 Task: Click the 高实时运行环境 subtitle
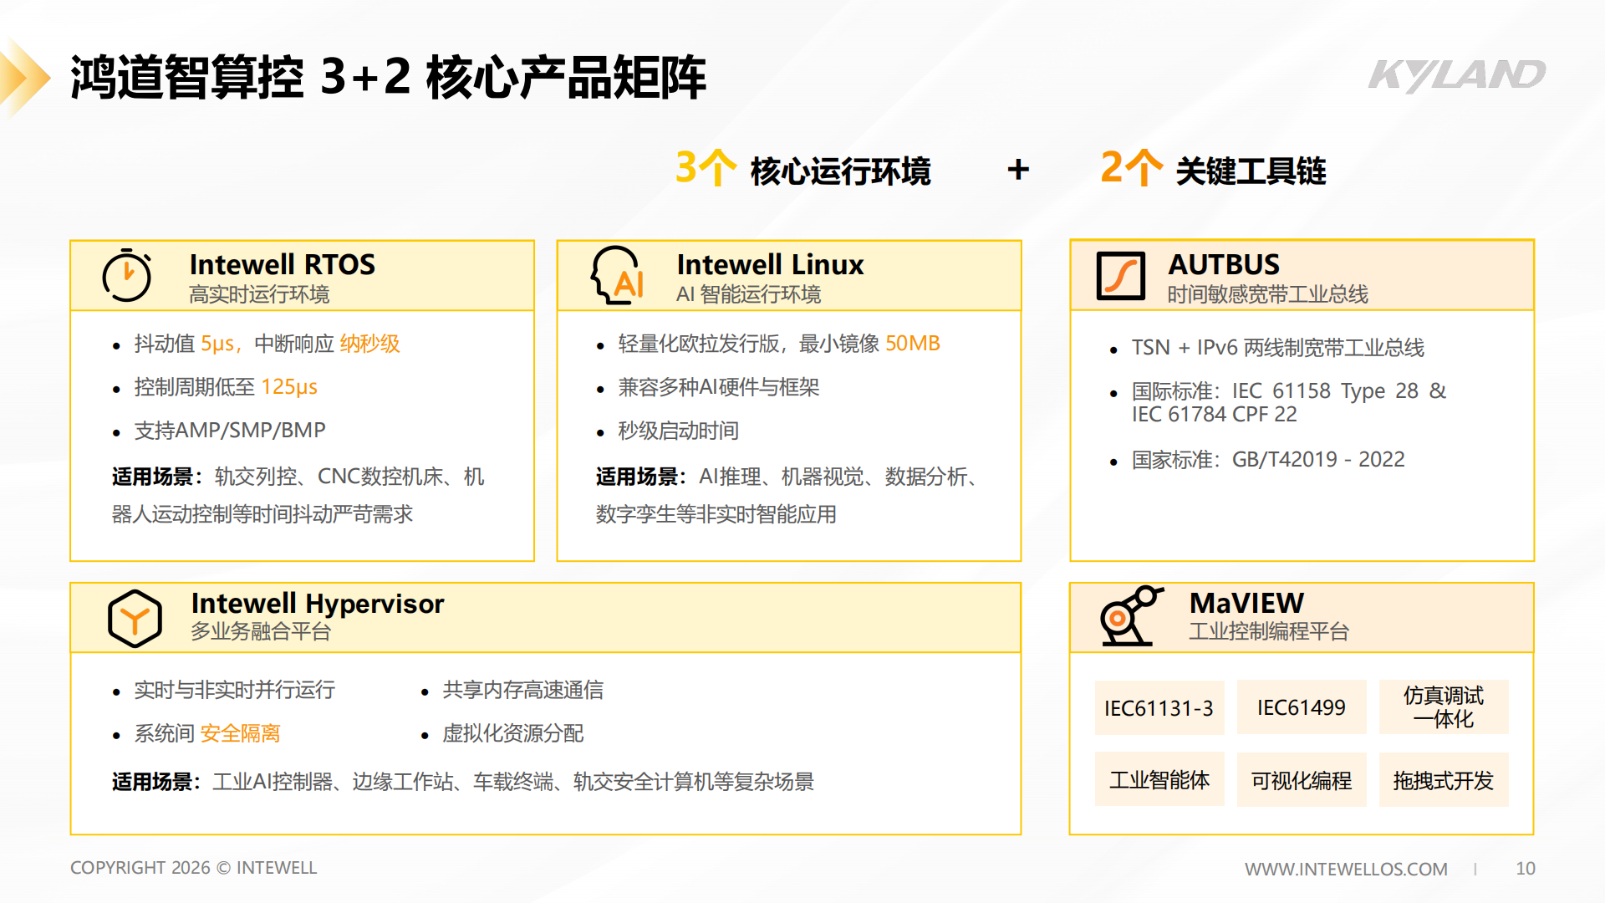[259, 294]
